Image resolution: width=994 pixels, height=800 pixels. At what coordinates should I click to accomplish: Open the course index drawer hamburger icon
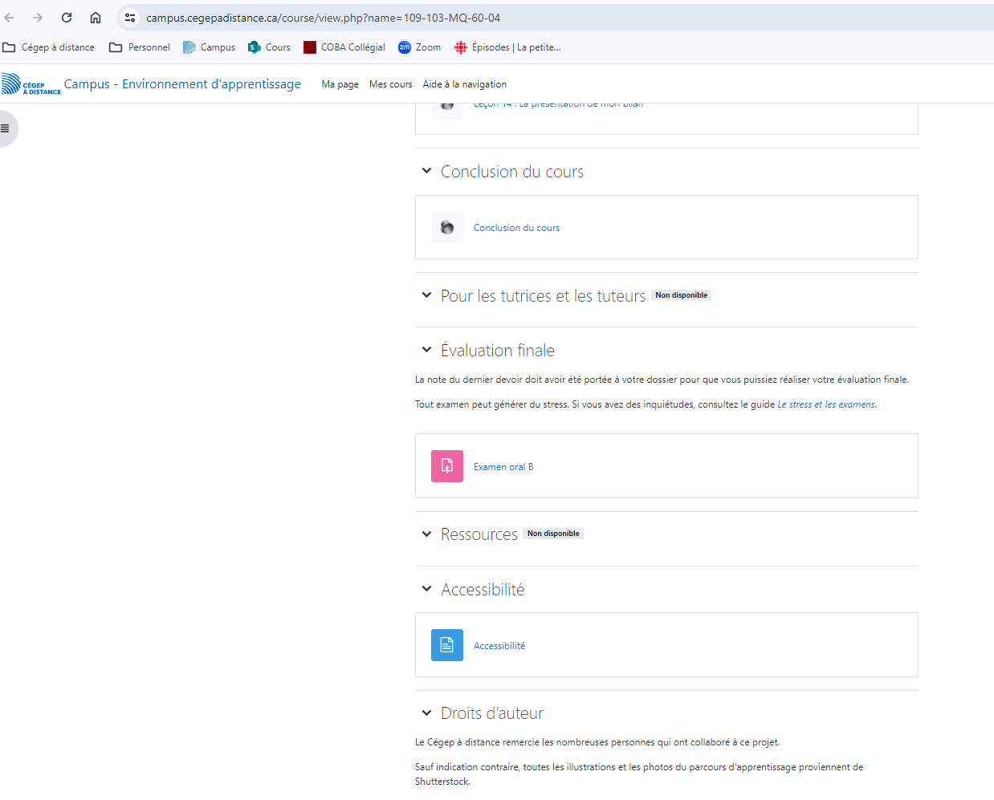tap(5, 128)
